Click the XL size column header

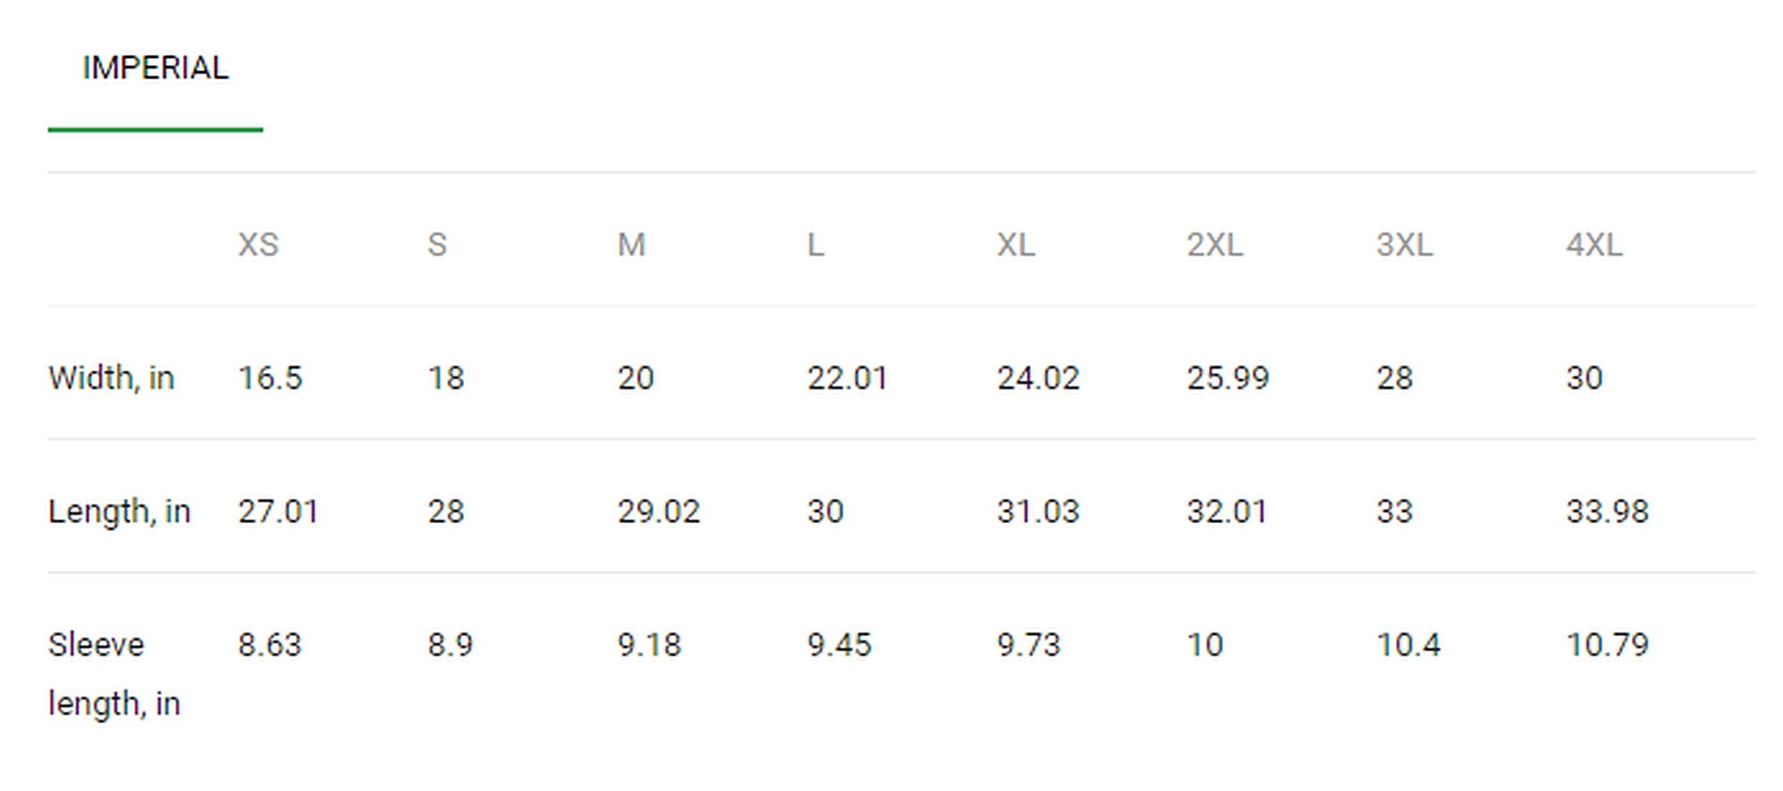1016,245
